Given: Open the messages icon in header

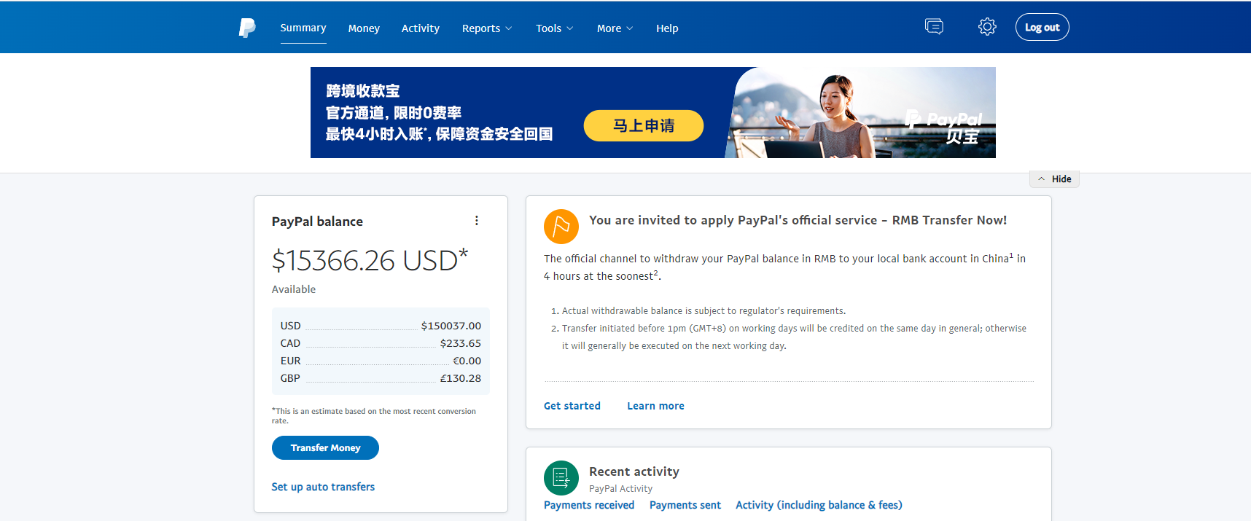Looking at the screenshot, I should pyautogui.click(x=934, y=27).
